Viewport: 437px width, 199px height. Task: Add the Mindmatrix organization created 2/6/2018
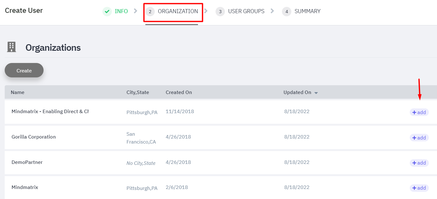[x=419, y=188]
